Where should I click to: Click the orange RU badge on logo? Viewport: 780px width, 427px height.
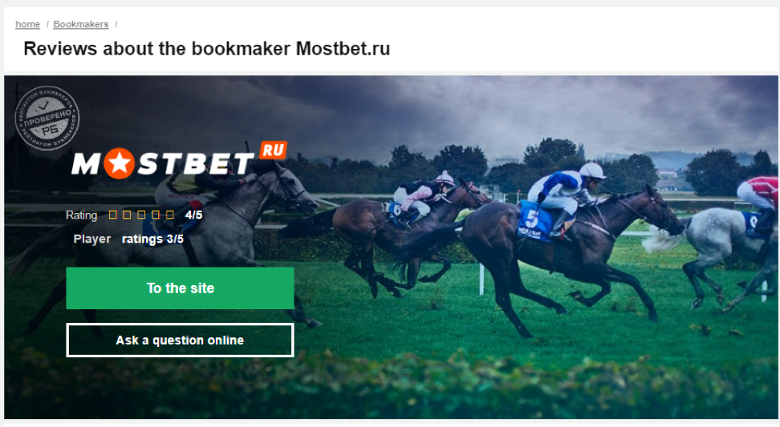click(x=273, y=150)
